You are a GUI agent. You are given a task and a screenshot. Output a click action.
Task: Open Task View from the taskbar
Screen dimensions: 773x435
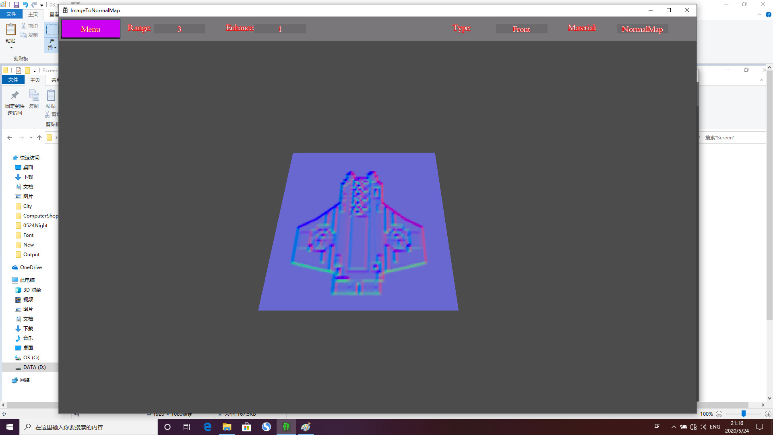pyautogui.click(x=187, y=427)
